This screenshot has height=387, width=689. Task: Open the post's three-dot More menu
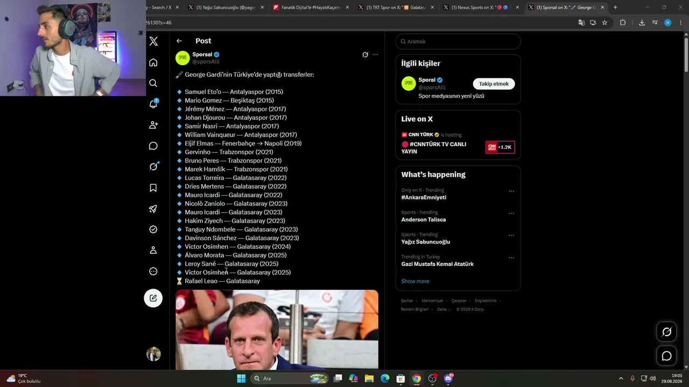tap(375, 55)
